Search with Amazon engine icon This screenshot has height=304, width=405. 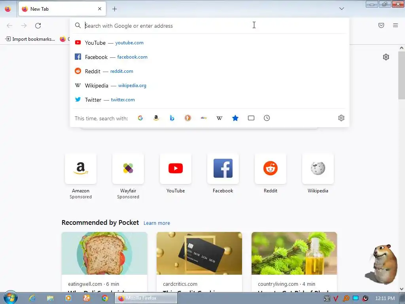pyautogui.click(x=156, y=118)
